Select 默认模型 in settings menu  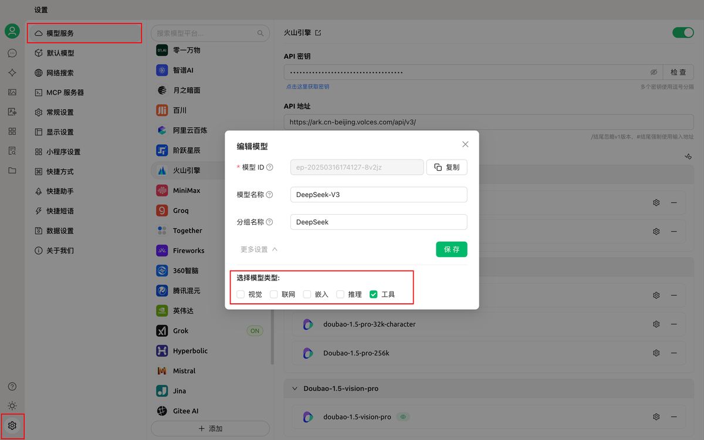60,53
